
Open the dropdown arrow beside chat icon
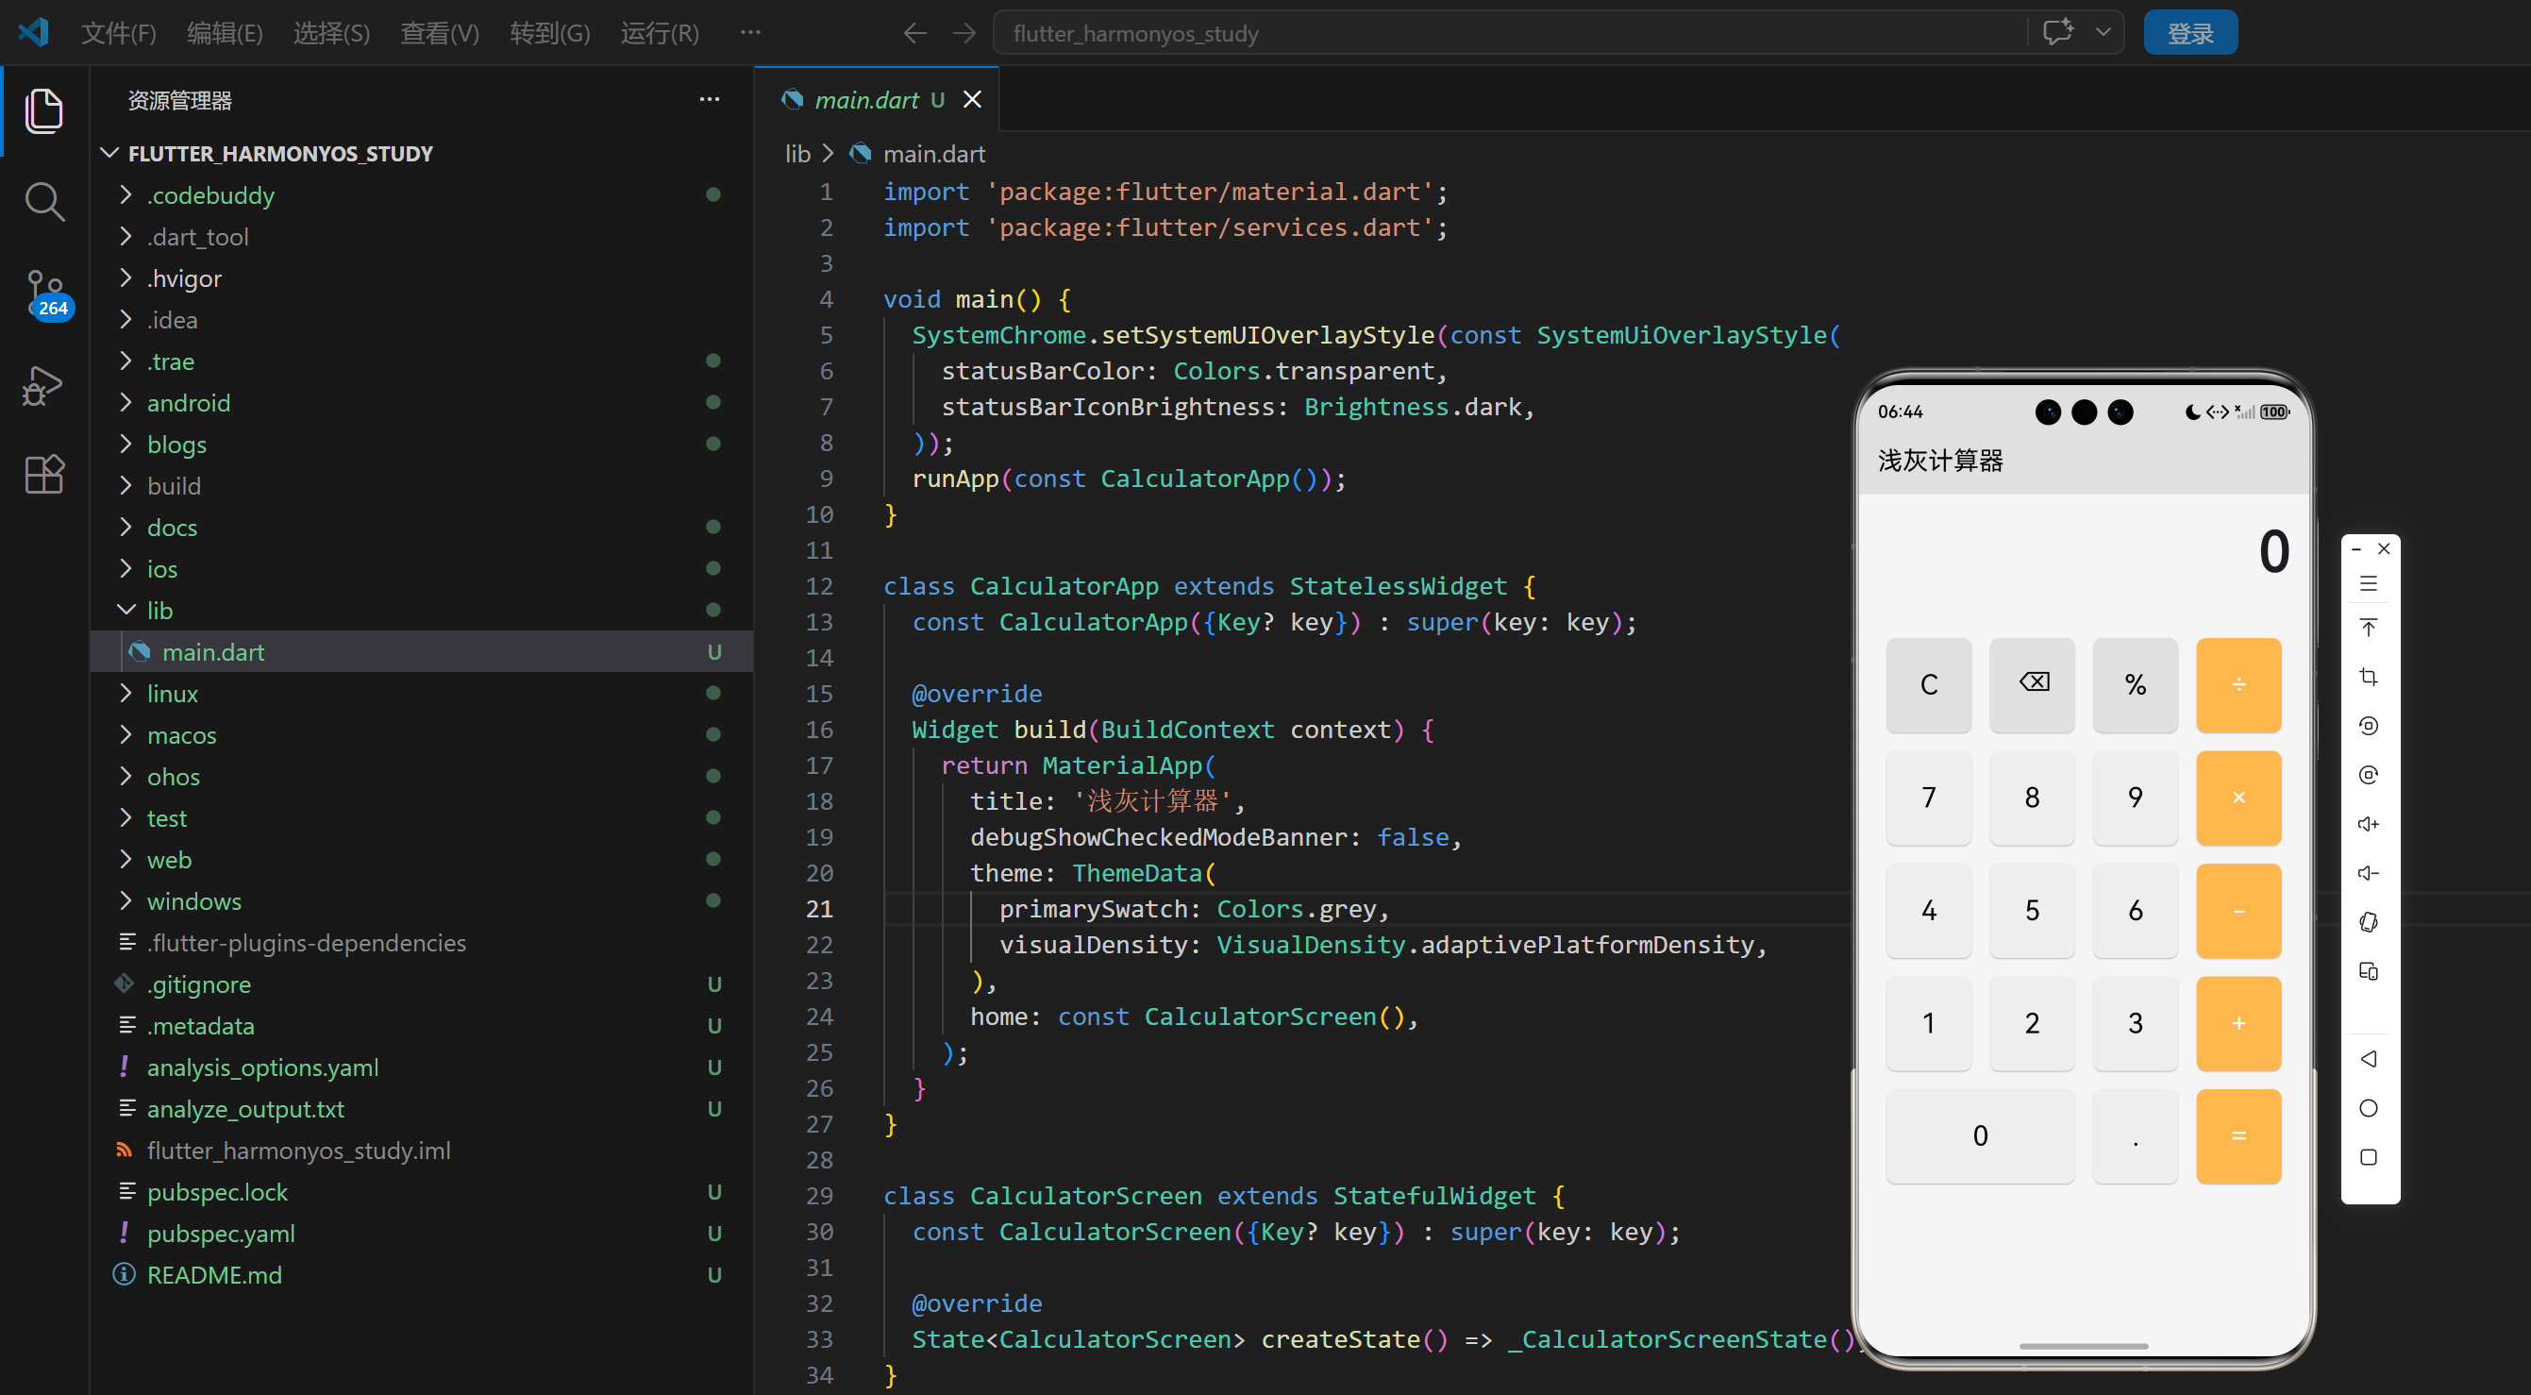2103,32
